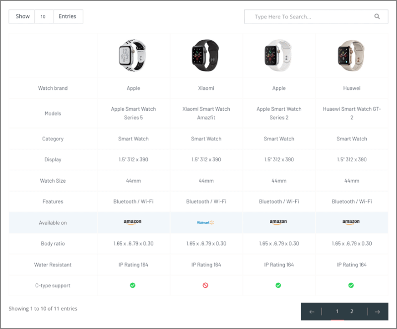
Task: Click the search magnifier icon
Action: [x=376, y=16]
